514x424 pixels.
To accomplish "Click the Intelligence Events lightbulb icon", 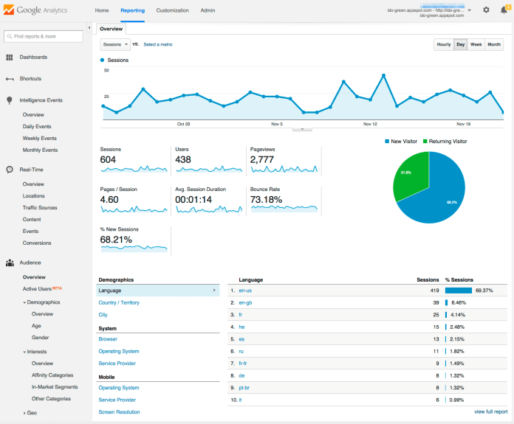I will coord(10,100).
